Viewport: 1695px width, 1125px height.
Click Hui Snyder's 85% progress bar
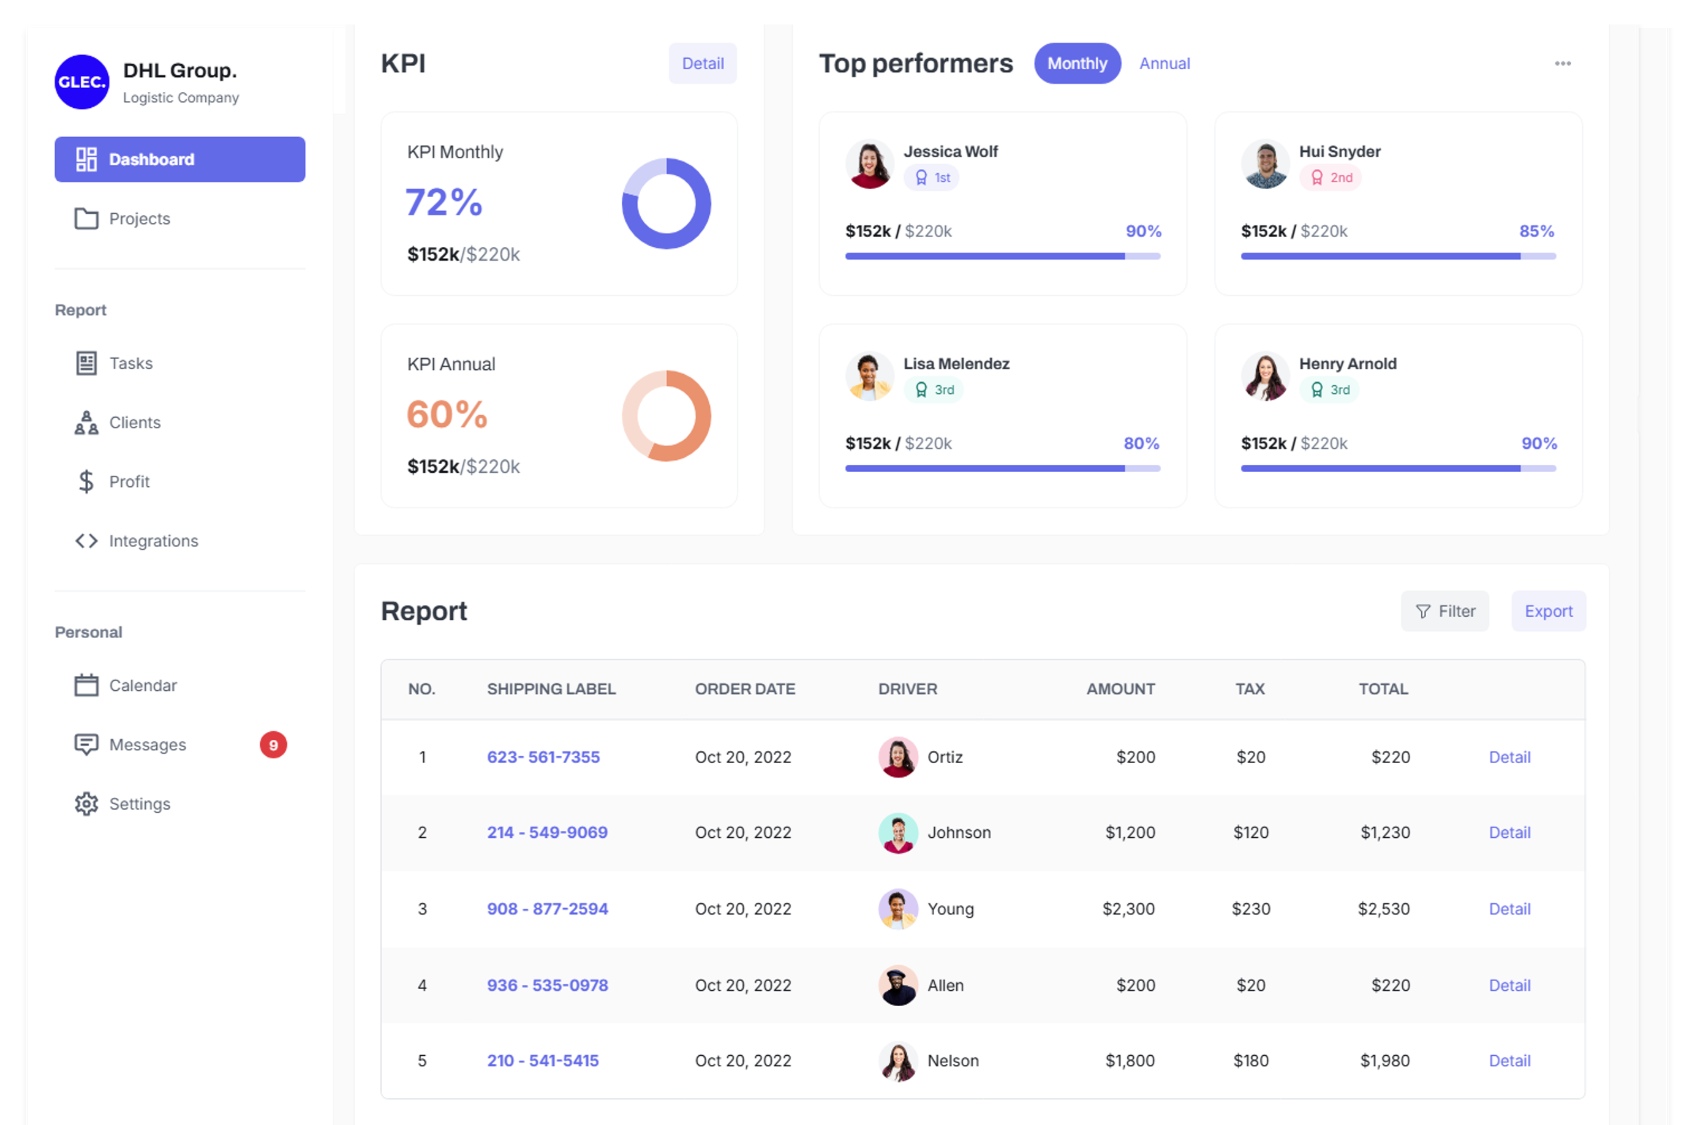1398,256
